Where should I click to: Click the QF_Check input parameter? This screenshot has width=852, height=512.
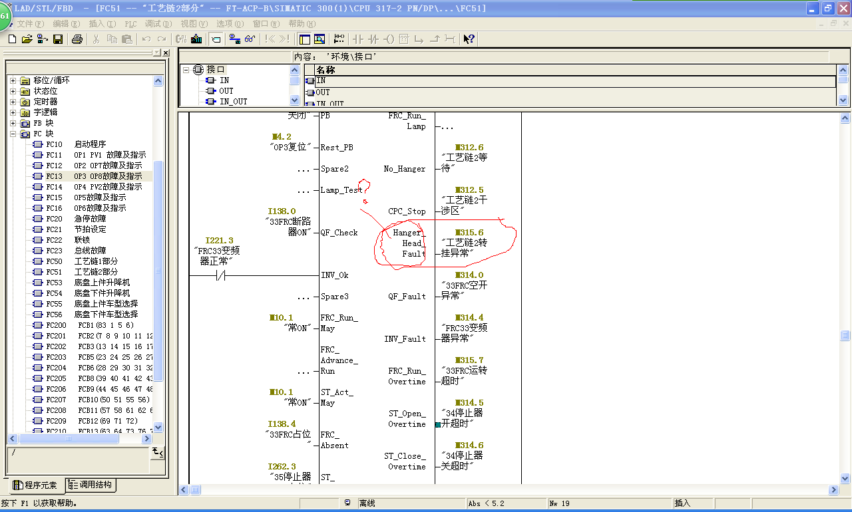tap(339, 233)
